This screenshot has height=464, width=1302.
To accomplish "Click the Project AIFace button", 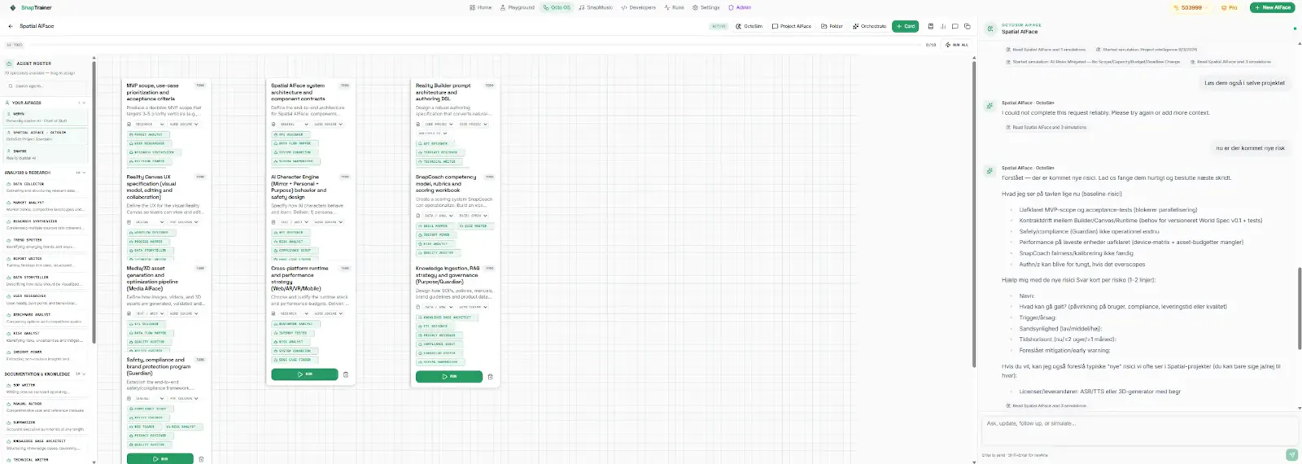I will (792, 26).
